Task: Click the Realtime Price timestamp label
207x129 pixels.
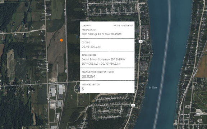Action: pos(98,72)
